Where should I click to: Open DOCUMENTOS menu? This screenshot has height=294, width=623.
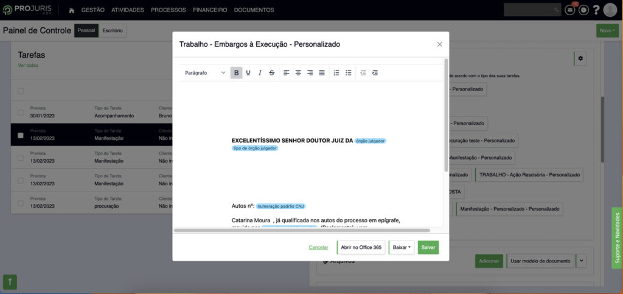254,10
